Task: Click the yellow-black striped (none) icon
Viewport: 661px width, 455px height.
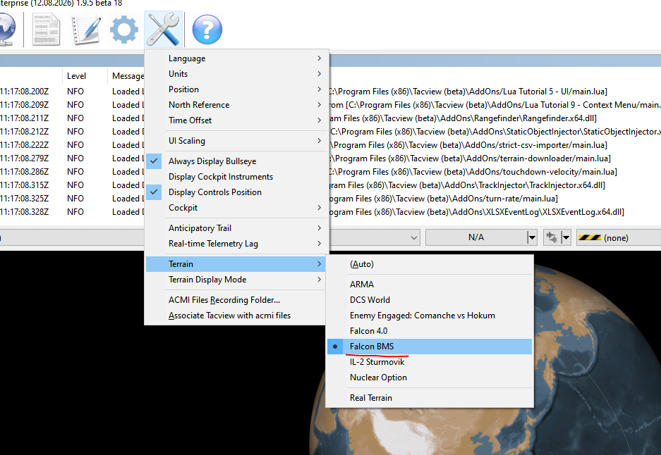Action: tap(589, 238)
